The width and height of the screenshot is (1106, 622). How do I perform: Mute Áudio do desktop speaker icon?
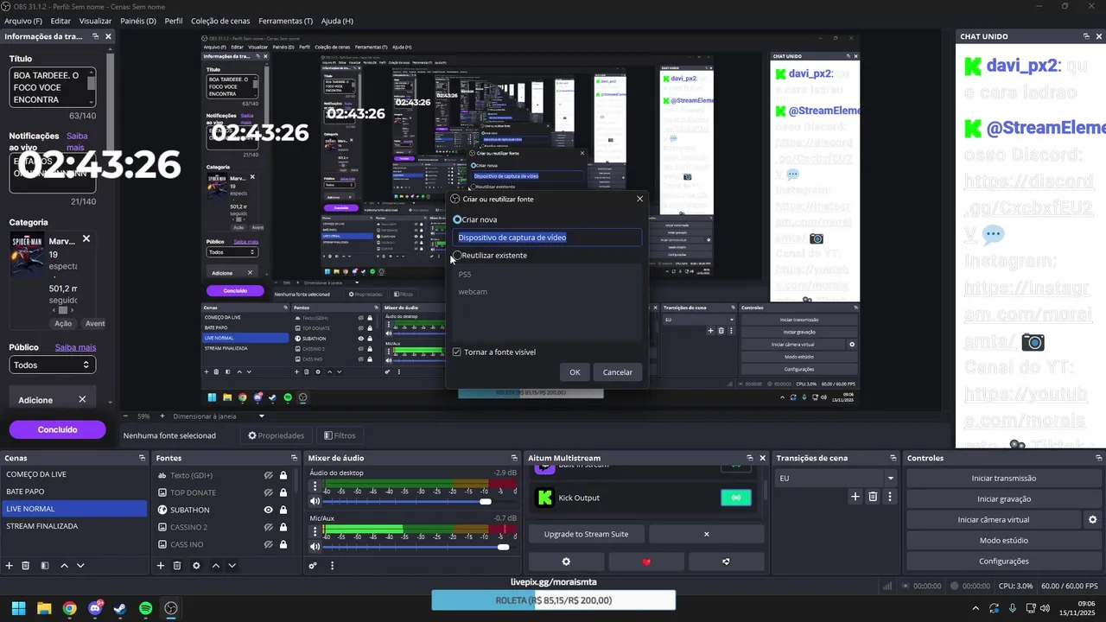coord(315,501)
